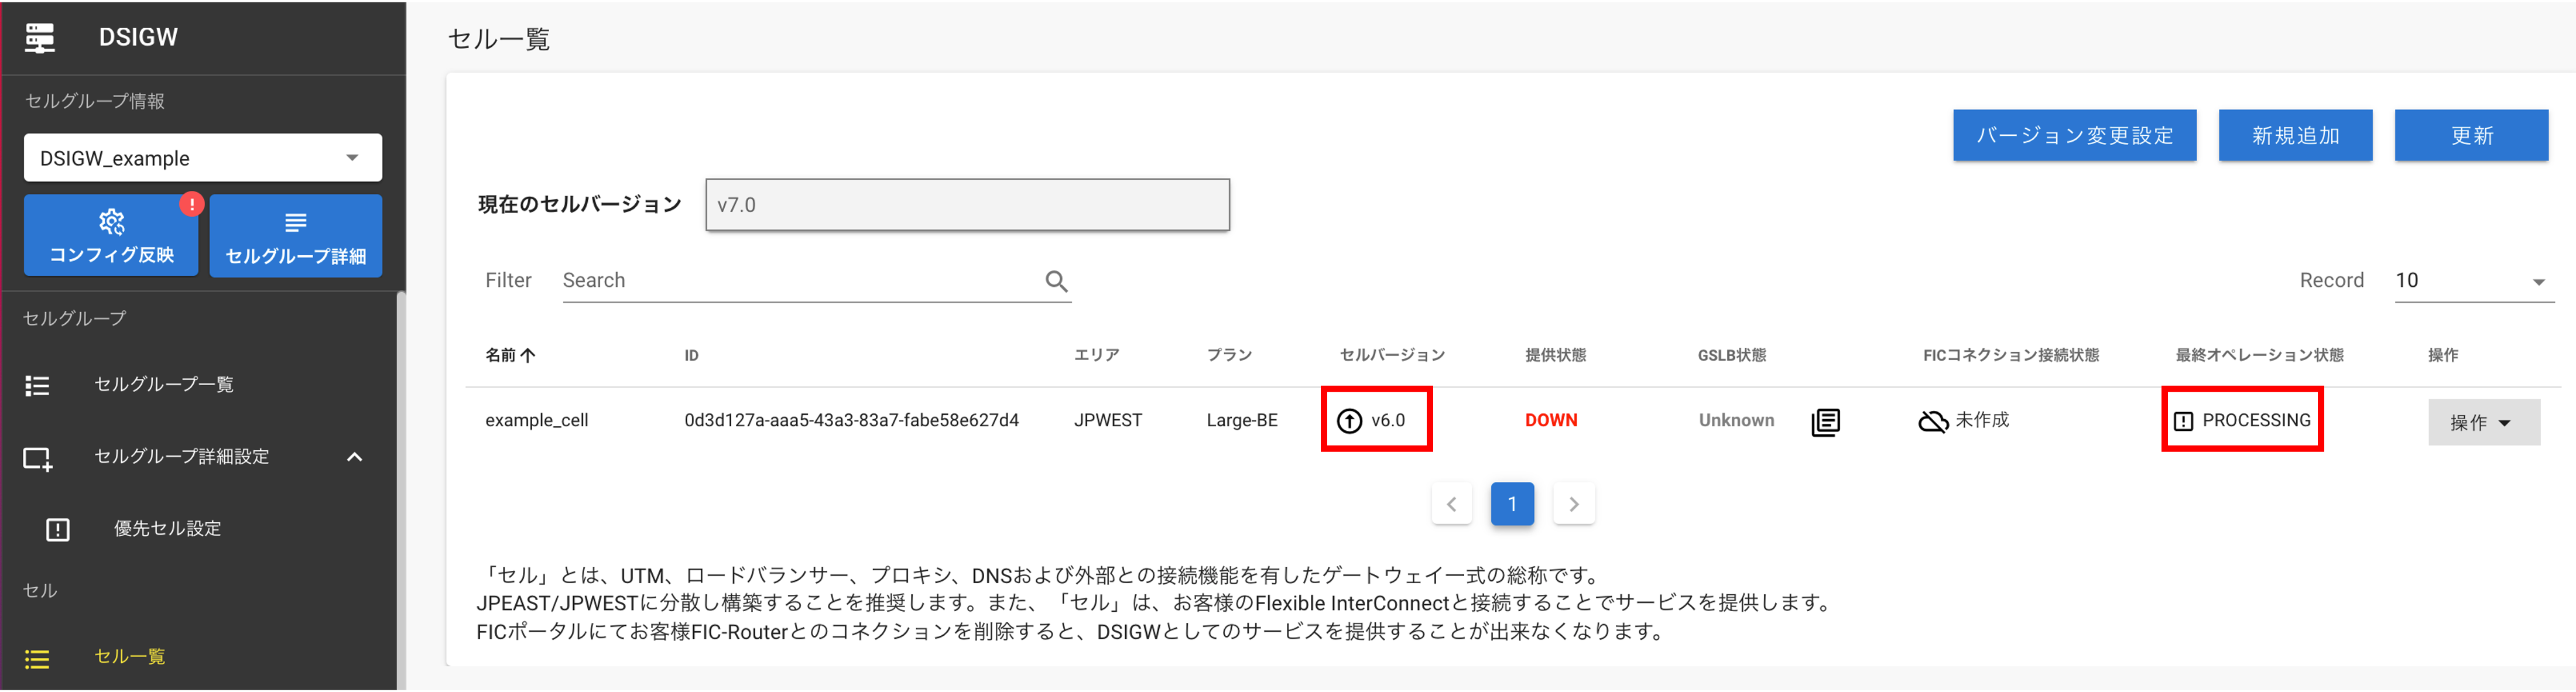Click the DSIGW server logo icon
Image resolution: width=2576 pixels, height=692 pixels.
coord(40,37)
